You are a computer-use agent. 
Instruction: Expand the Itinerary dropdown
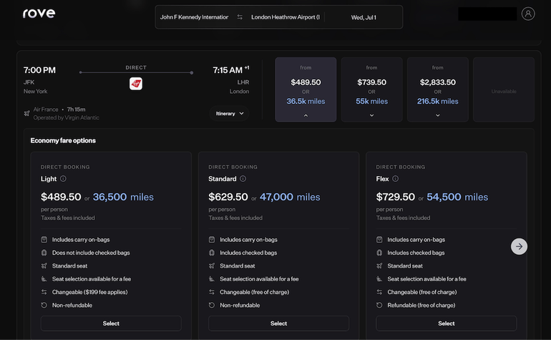pyautogui.click(x=230, y=113)
